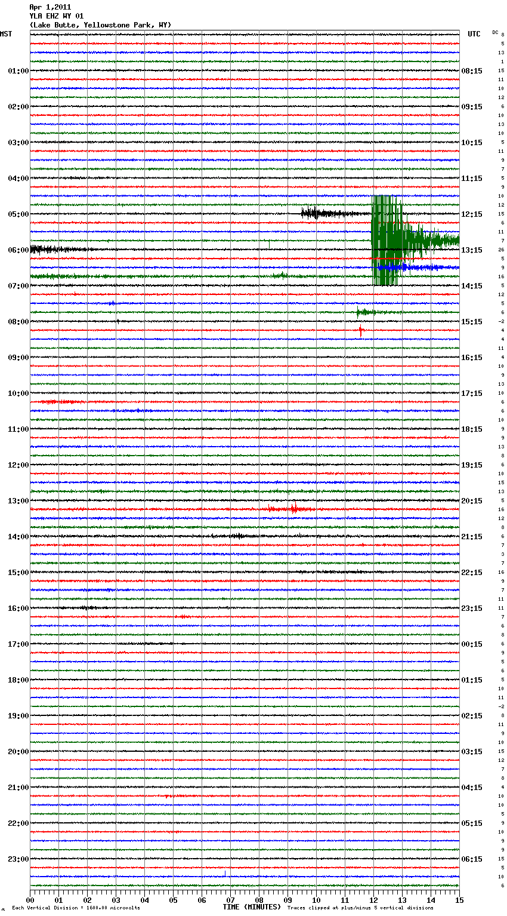The height and width of the screenshot is (916, 507).
Task: Click the UTC time label "18:15"
Action: [472, 429]
